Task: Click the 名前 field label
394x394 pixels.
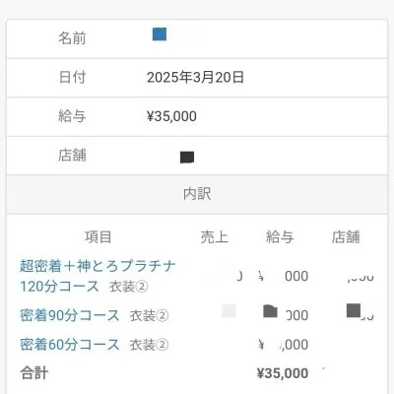Action: tap(72, 38)
